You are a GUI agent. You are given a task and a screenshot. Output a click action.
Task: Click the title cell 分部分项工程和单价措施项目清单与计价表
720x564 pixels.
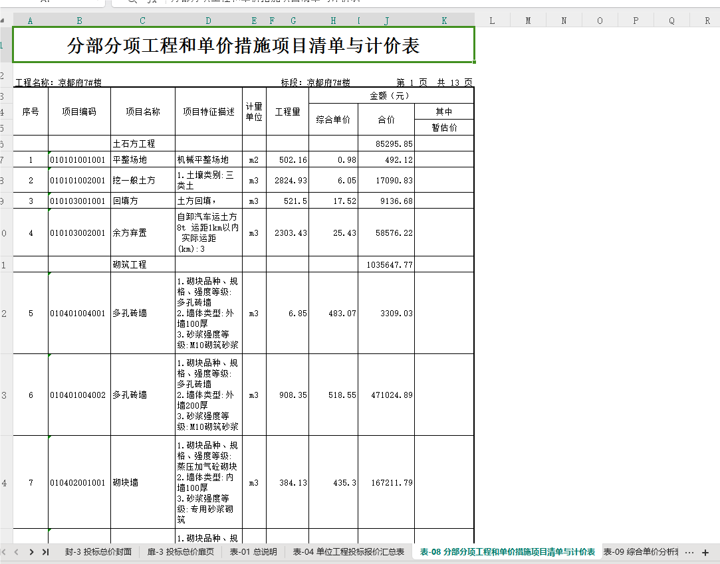(x=243, y=45)
